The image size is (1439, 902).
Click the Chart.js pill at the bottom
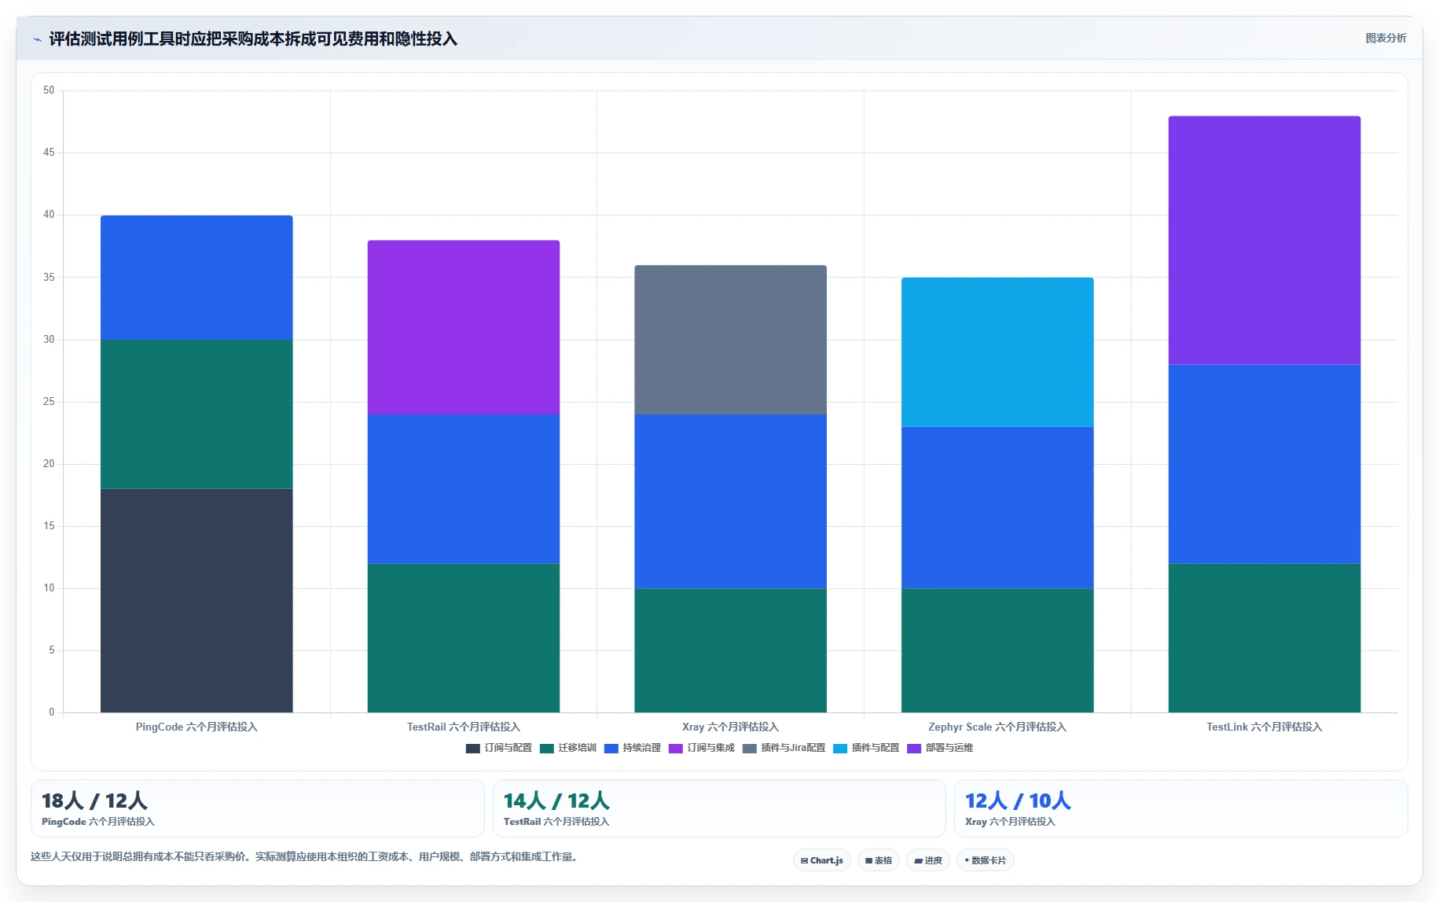pos(821,860)
